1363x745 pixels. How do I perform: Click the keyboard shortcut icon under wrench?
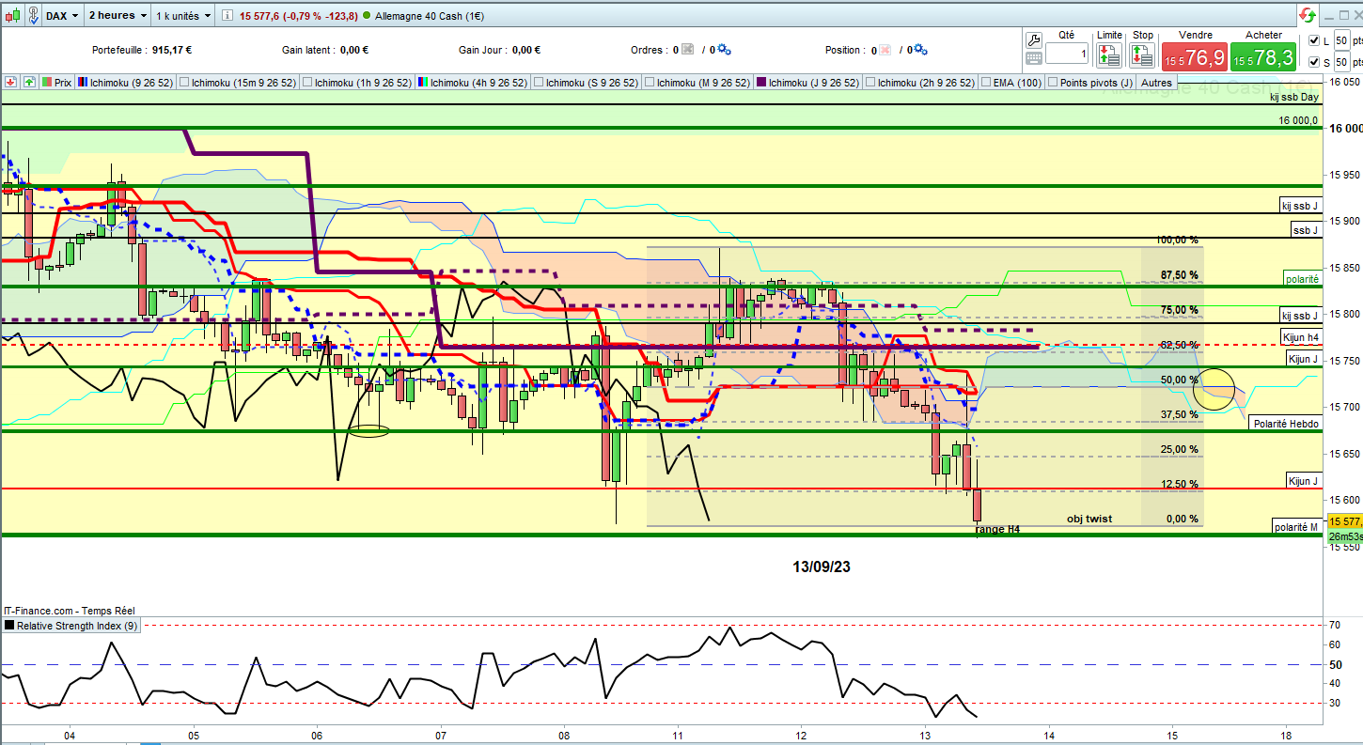pyautogui.click(x=1033, y=58)
